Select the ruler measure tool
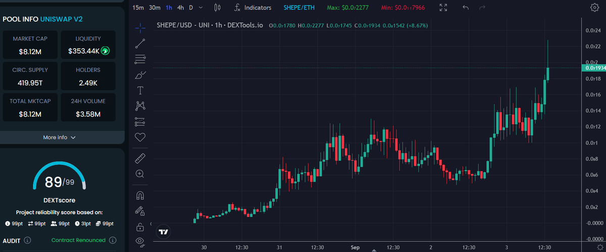Image resolution: width=606 pixels, height=252 pixels. click(140, 159)
